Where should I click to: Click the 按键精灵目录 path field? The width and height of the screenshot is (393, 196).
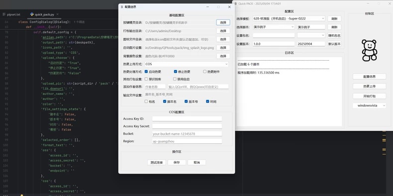coord(180,22)
